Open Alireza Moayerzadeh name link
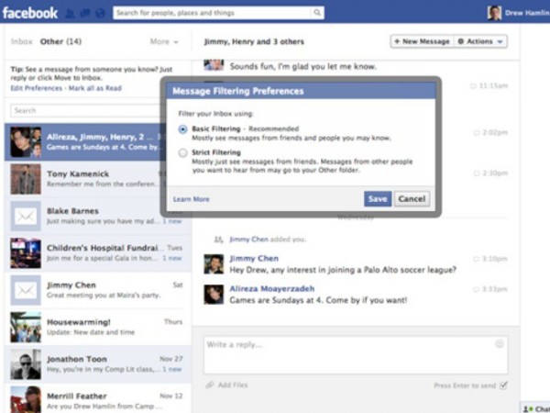 click(272, 289)
